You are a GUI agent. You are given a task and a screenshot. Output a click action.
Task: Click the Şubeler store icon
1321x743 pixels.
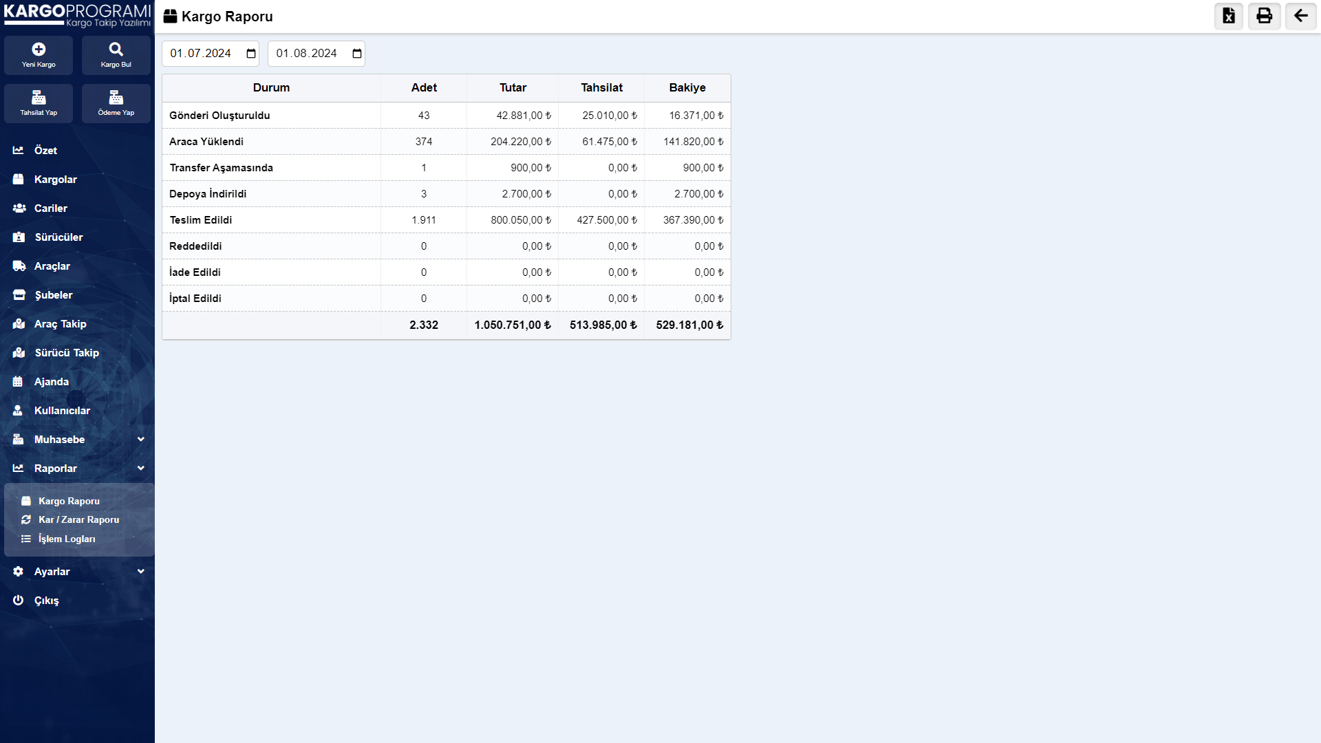pos(19,294)
